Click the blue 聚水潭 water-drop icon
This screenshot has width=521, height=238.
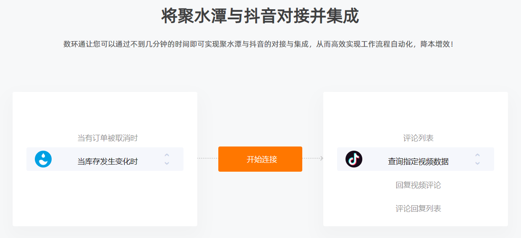[43, 159]
